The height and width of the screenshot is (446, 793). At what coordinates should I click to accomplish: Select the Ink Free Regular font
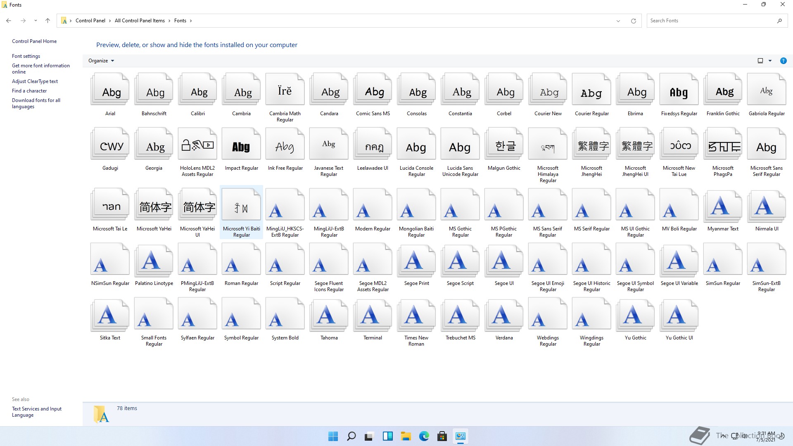tap(285, 144)
